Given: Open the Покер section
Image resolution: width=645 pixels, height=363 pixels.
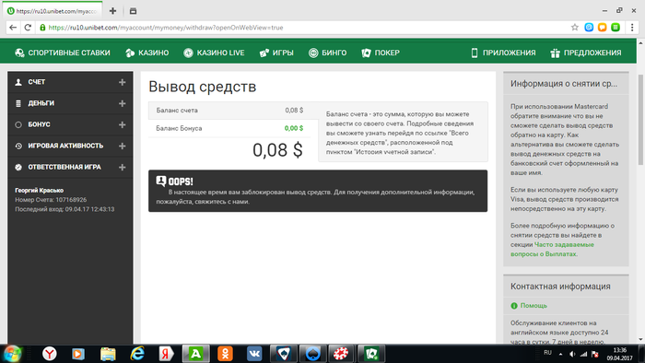Looking at the screenshot, I should (381, 53).
